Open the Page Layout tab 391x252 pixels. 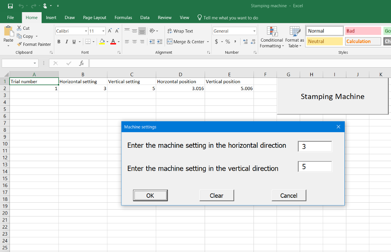coord(94,18)
